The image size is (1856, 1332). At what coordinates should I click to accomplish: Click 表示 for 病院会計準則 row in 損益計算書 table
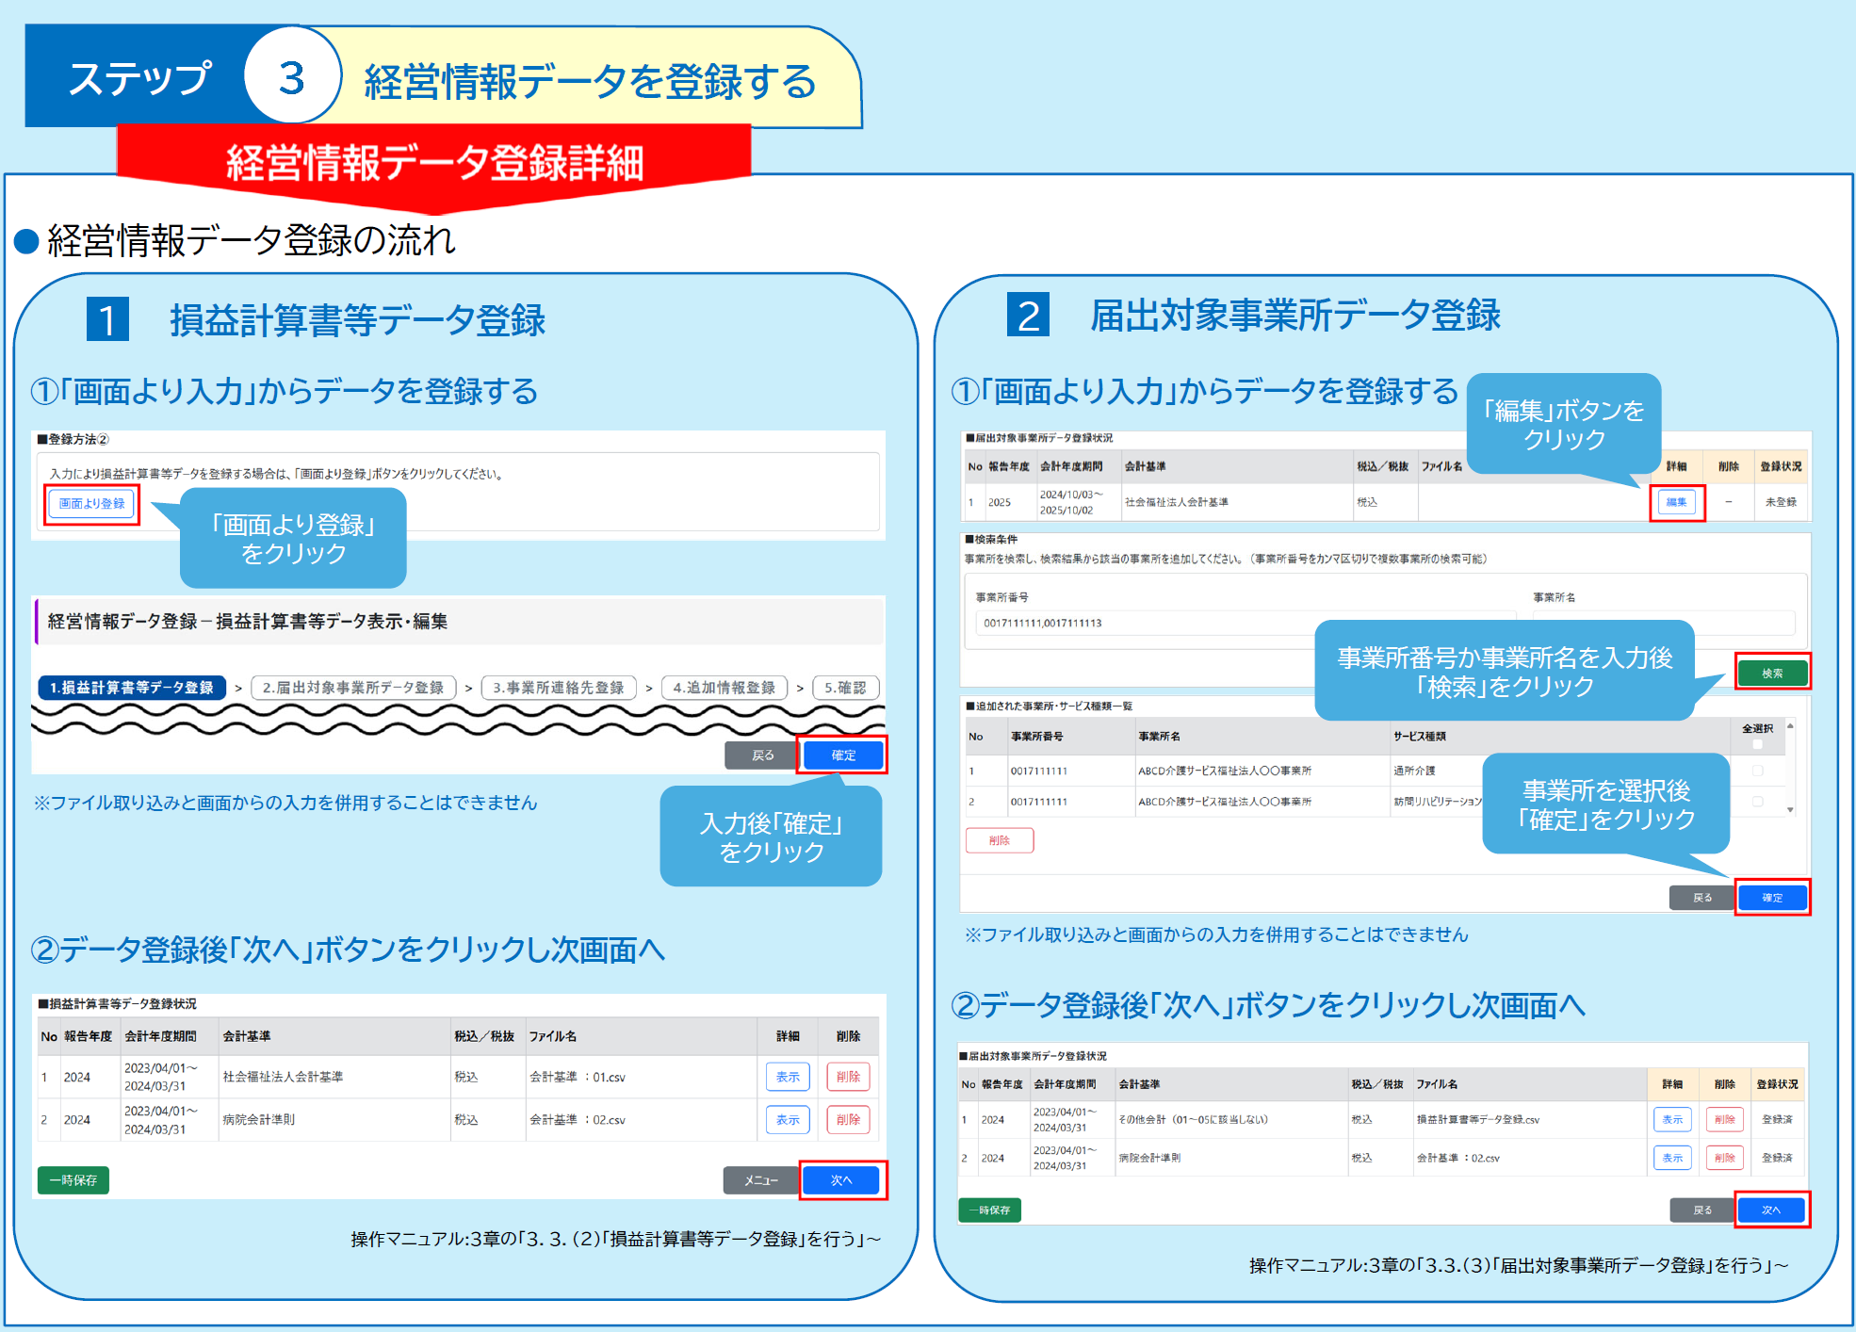[x=788, y=1120]
